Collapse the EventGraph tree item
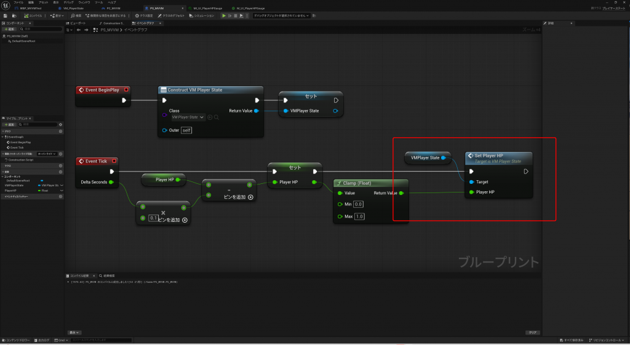The image size is (630, 345). coord(4,137)
